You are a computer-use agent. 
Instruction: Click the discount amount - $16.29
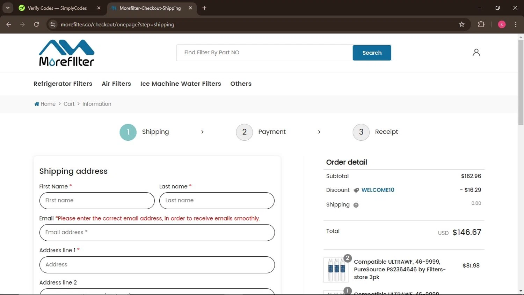coord(471,190)
